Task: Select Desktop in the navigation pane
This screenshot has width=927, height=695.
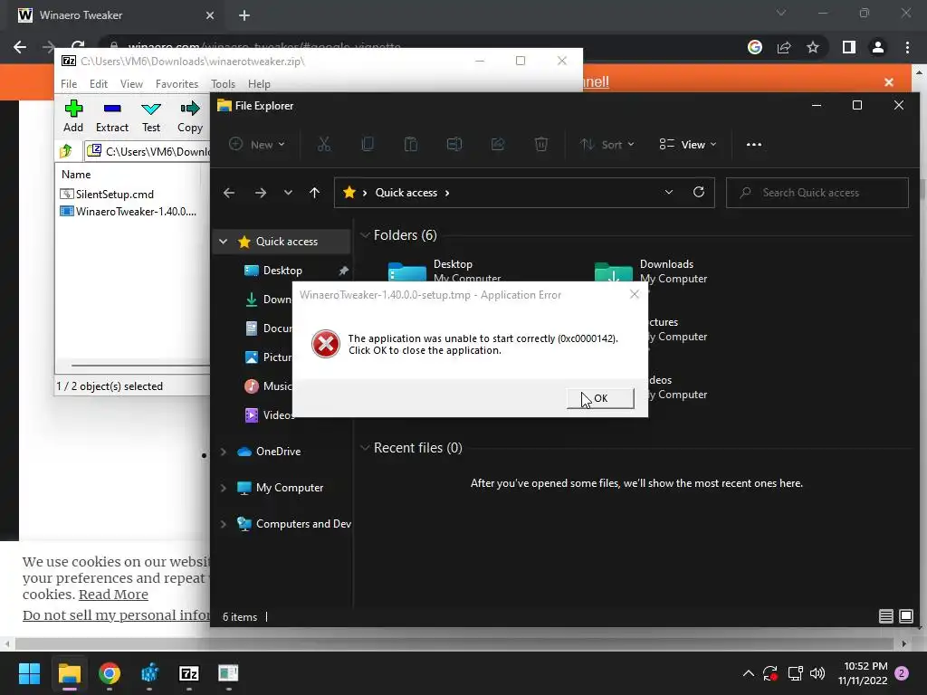Action: [x=282, y=270]
